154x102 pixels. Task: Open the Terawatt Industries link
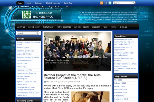pyautogui.click(x=24, y=60)
